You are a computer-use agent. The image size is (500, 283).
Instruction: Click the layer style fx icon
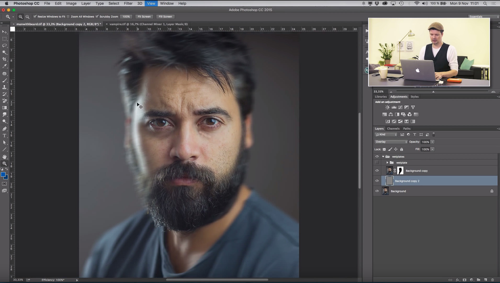(x=458, y=280)
